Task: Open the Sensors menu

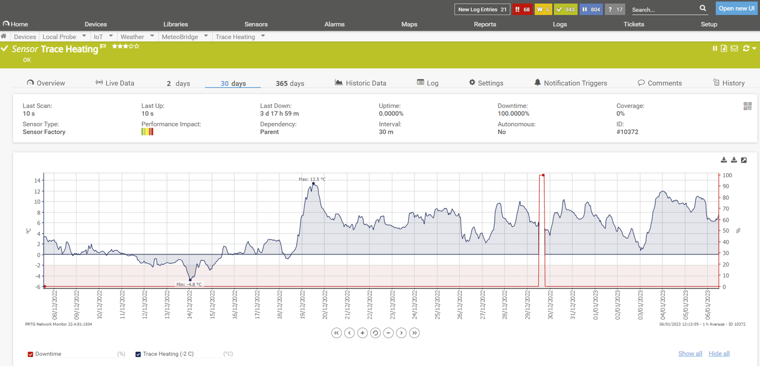Action: point(256,24)
